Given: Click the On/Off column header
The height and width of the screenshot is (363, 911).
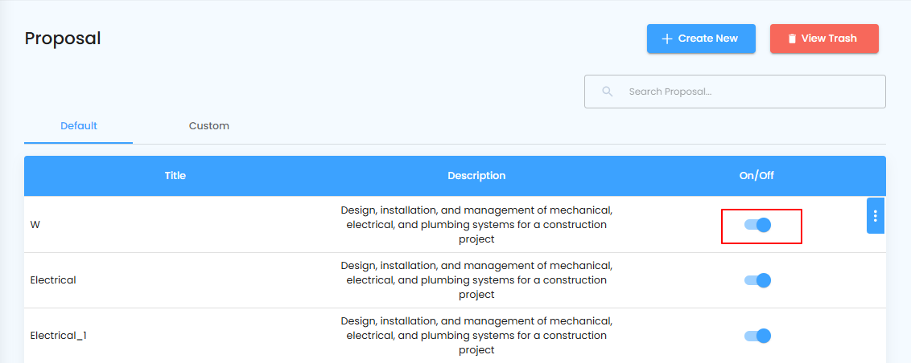Looking at the screenshot, I should point(756,176).
